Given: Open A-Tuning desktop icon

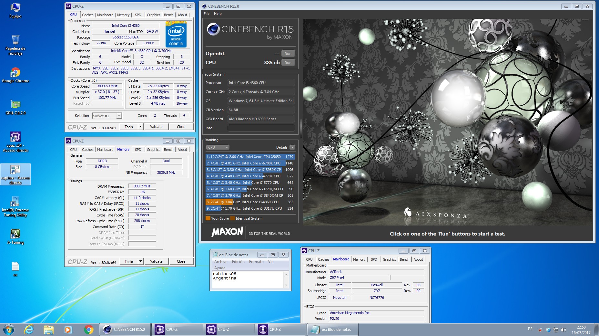Looking at the screenshot, I should pyautogui.click(x=15, y=236).
